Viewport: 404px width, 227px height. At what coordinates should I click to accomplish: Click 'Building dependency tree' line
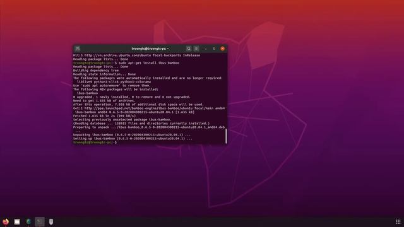[x=96, y=70]
